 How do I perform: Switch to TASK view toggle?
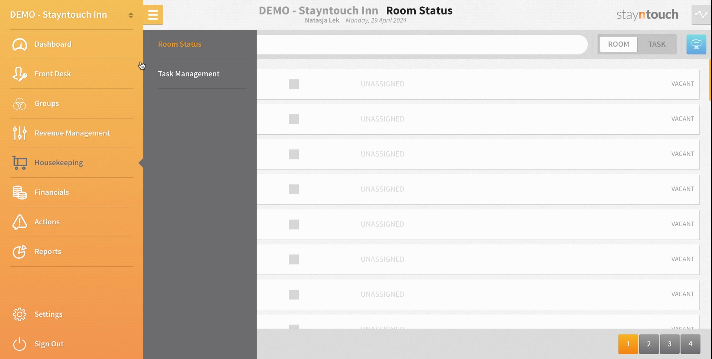657,45
